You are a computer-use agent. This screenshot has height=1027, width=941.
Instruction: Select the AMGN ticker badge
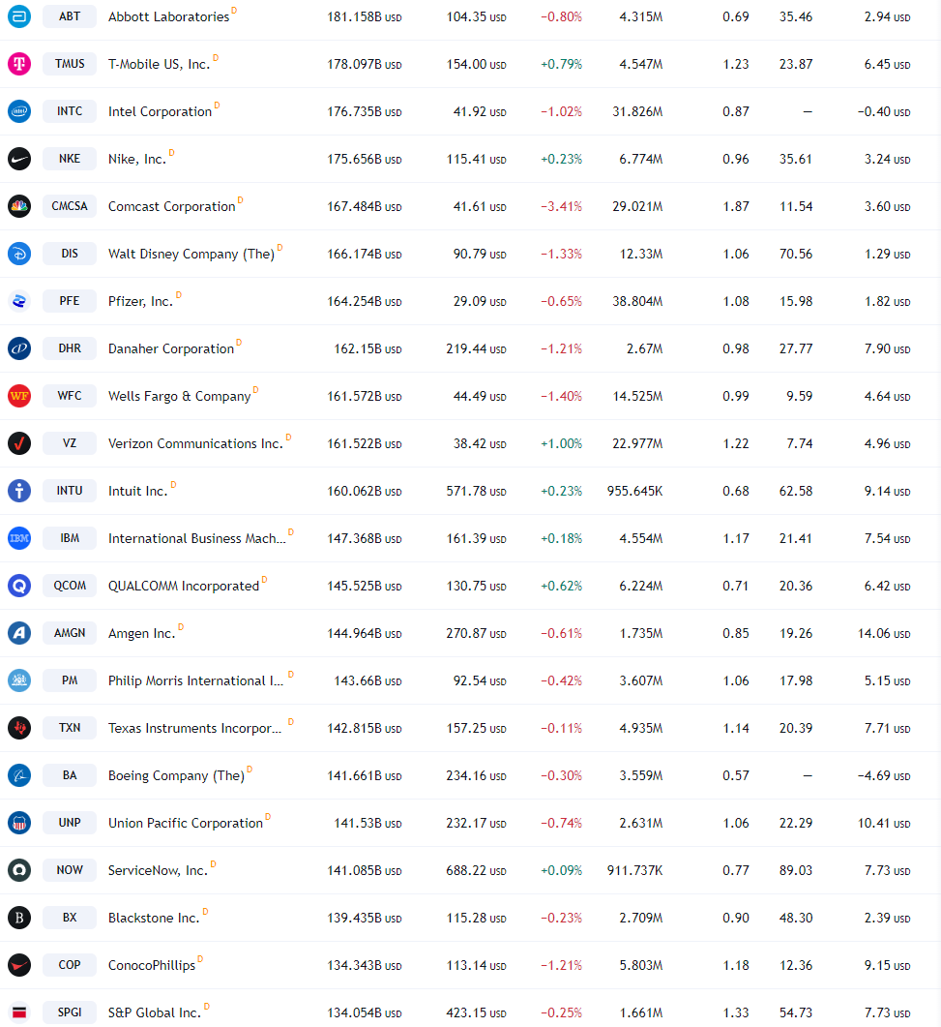pos(70,633)
